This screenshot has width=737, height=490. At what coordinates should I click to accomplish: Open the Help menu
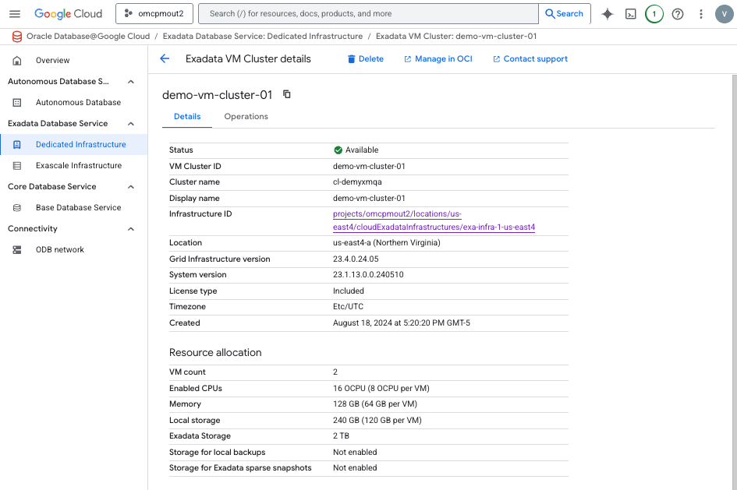tap(677, 13)
